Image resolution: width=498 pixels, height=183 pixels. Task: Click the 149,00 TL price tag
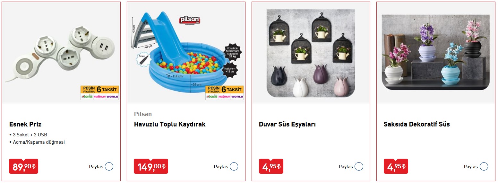151,166
